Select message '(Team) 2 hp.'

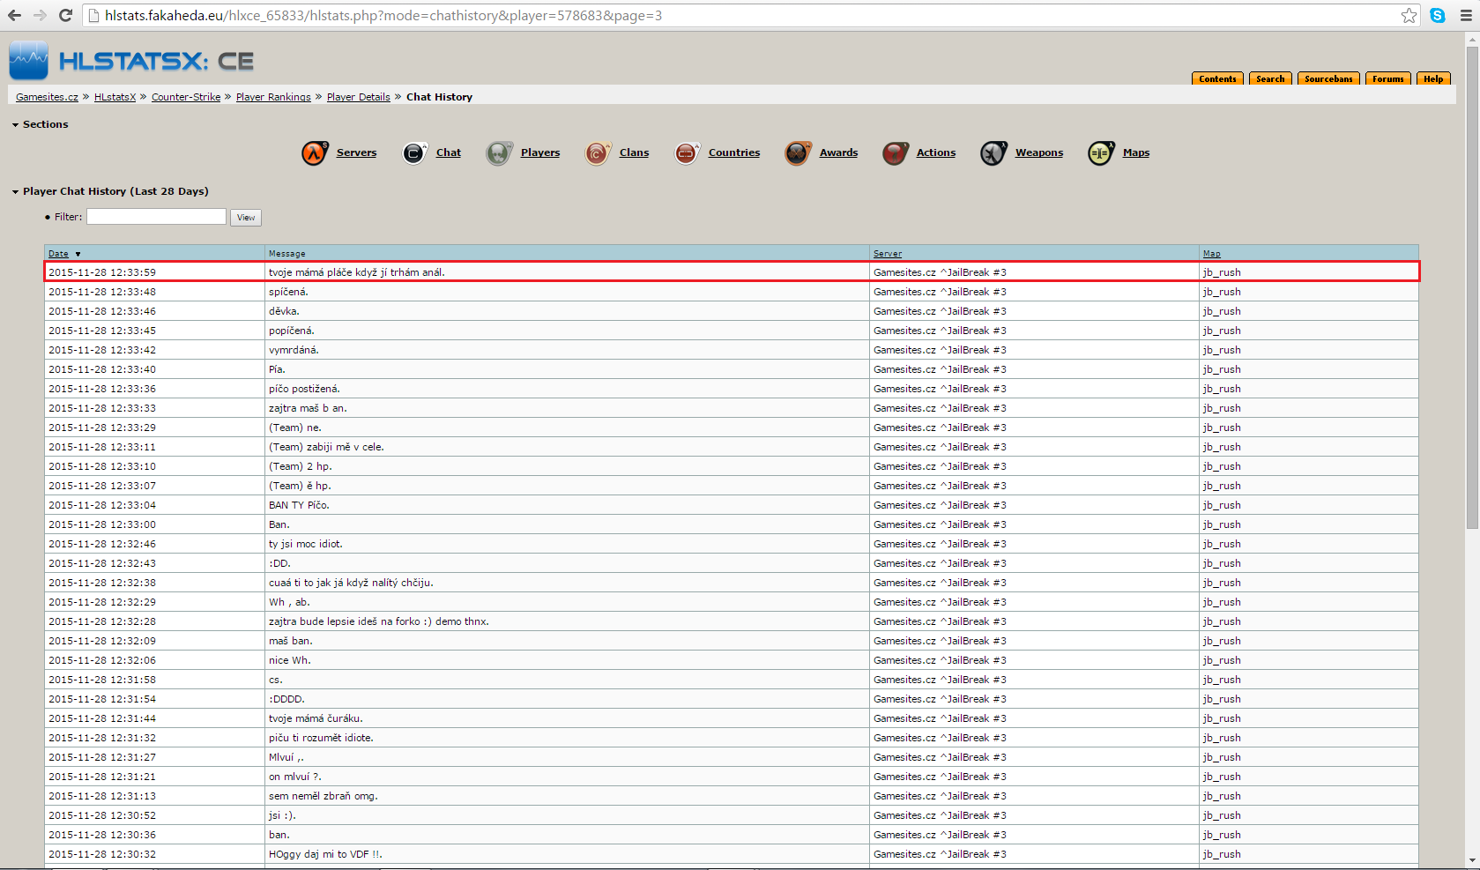point(301,466)
